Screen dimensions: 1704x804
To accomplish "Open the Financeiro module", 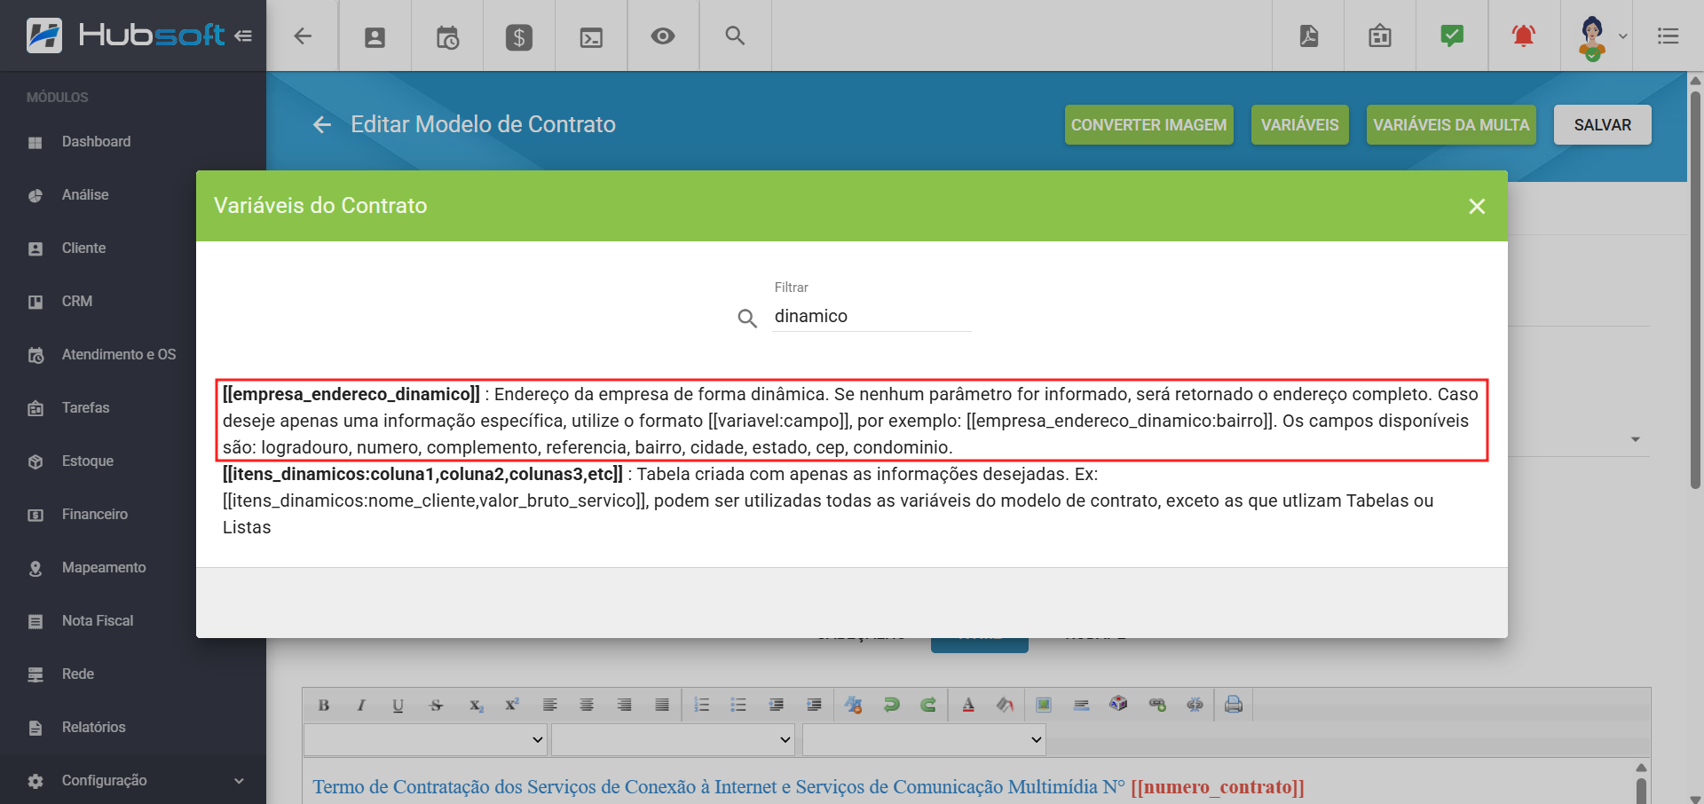I will [x=95, y=514].
